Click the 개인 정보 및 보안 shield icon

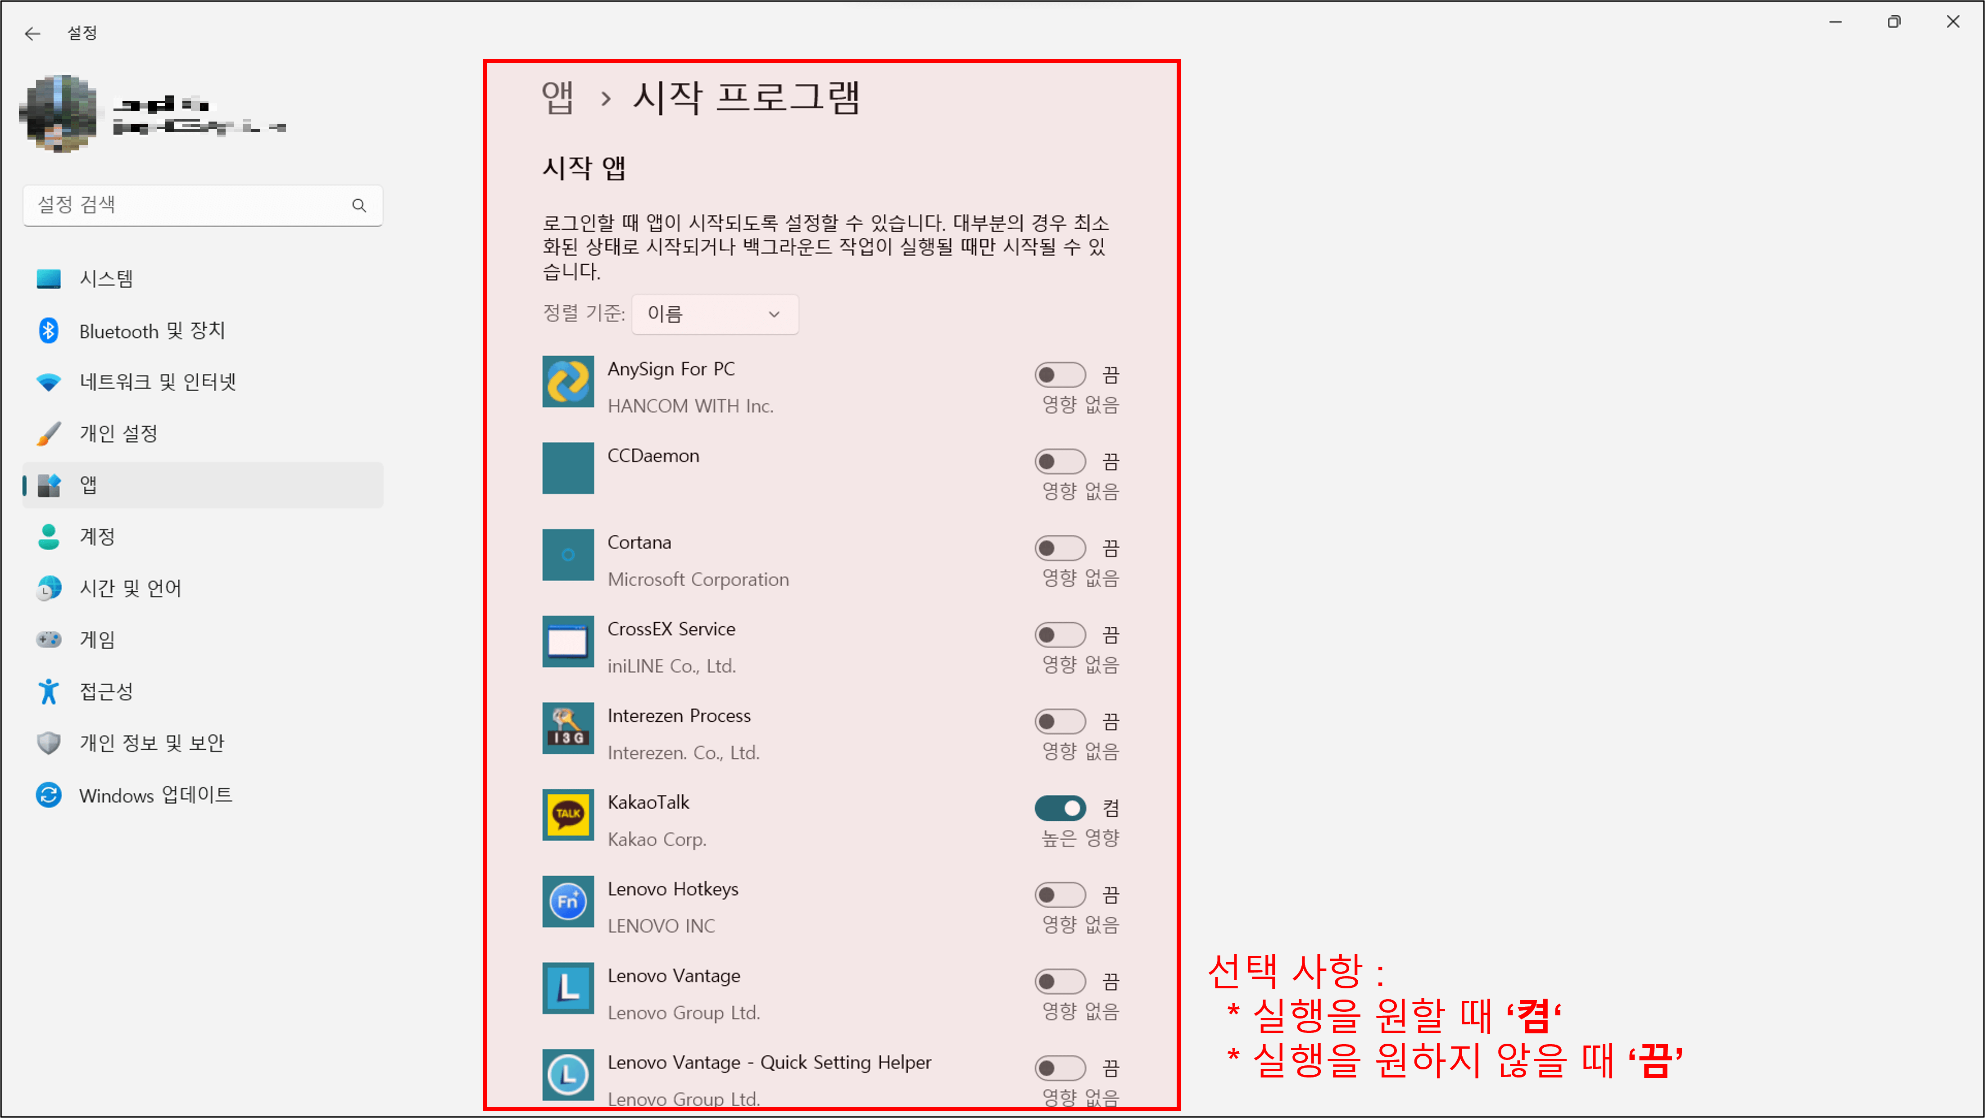(x=49, y=743)
